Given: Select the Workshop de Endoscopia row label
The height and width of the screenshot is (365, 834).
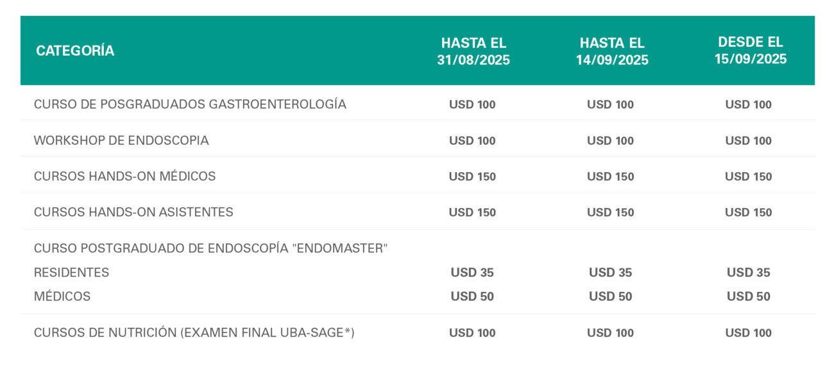Looking at the screenshot, I should click(121, 140).
